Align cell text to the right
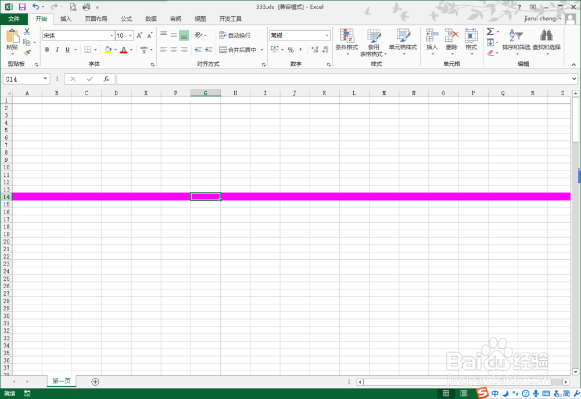The height and width of the screenshot is (399, 581). (184, 49)
